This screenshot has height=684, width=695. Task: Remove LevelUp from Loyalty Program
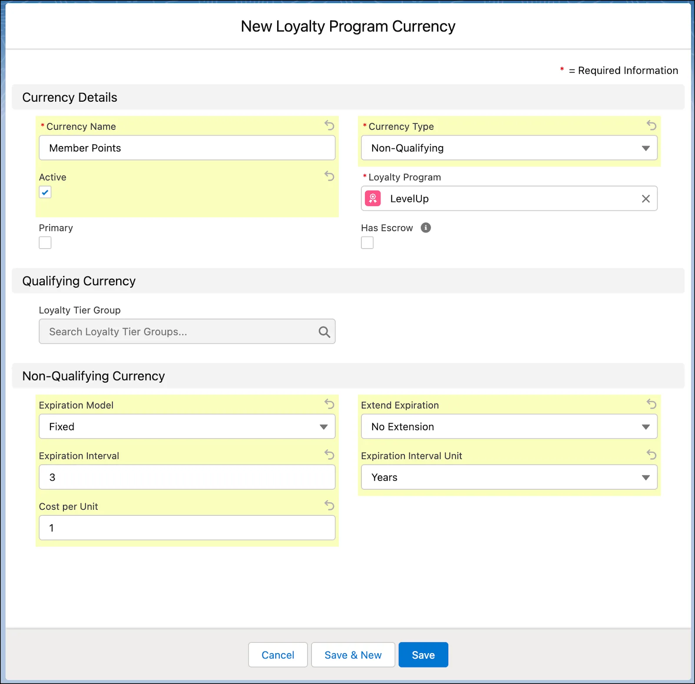tap(645, 199)
